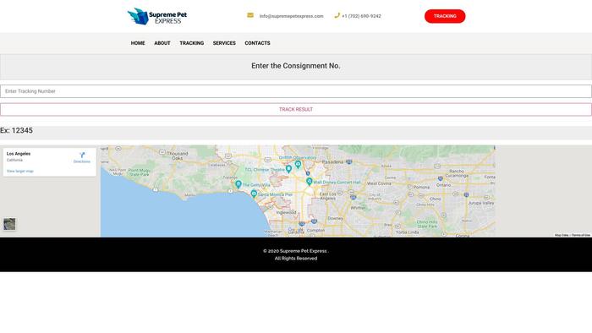592x333 pixels.
Task: Call the +1 (702) 690-9242 number
Action: (361, 16)
